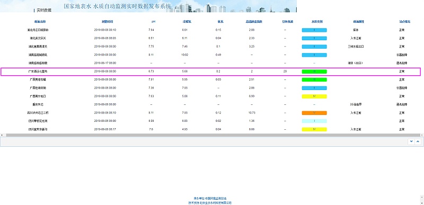The image size is (424, 205).
Task: Click the 溶解氧 column header
Action: 184,21
